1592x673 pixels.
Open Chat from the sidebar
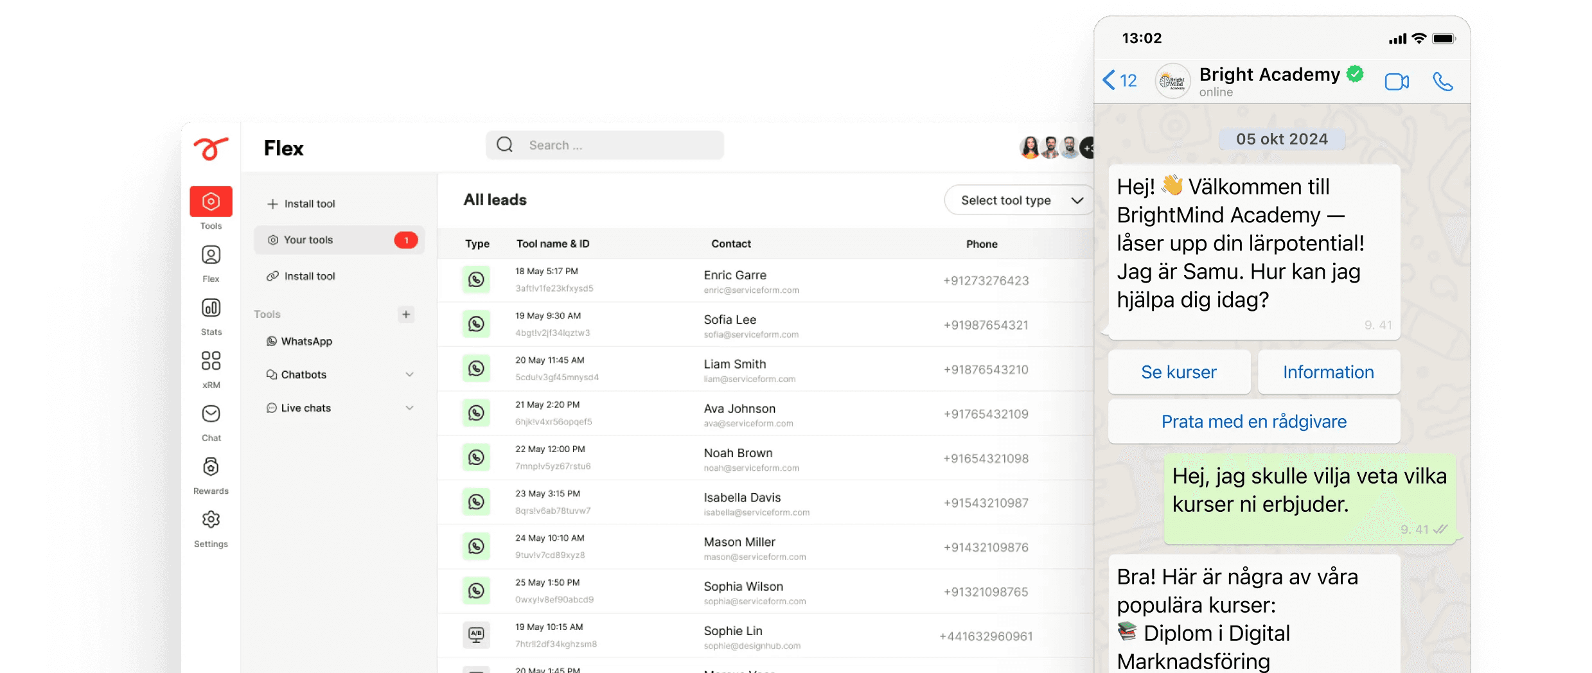pyautogui.click(x=211, y=414)
